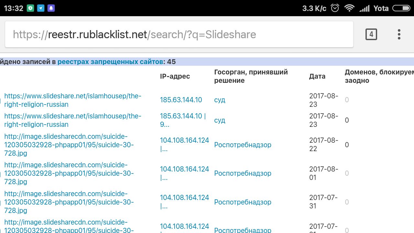Click date 2017-08-23 in first row

pos(324,100)
